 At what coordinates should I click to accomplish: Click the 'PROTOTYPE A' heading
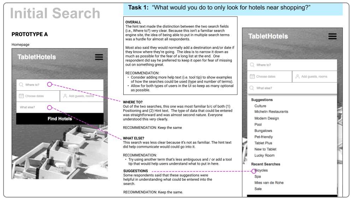[29, 34]
